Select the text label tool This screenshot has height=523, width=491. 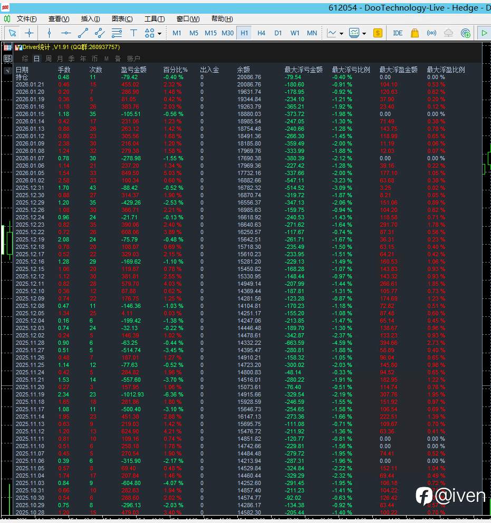click(x=133, y=33)
